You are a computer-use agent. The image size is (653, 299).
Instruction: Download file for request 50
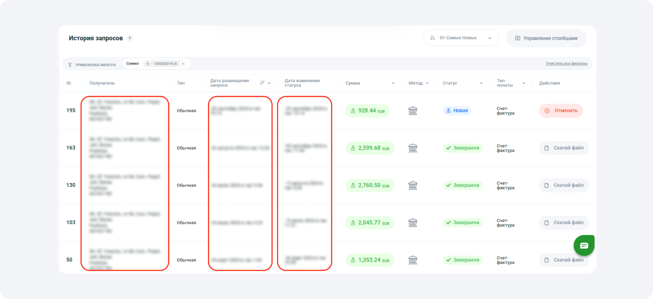tap(564, 260)
